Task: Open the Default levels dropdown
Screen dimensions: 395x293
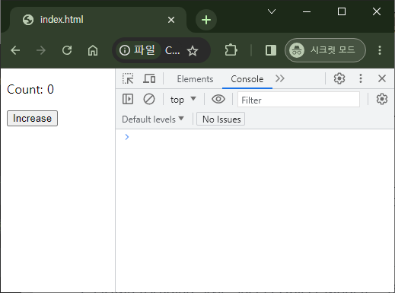Action: (x=153, y=119)
